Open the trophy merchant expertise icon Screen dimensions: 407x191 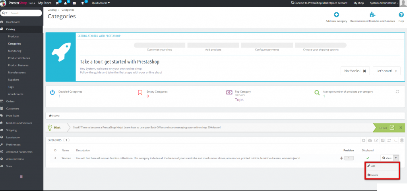point(83,3)
